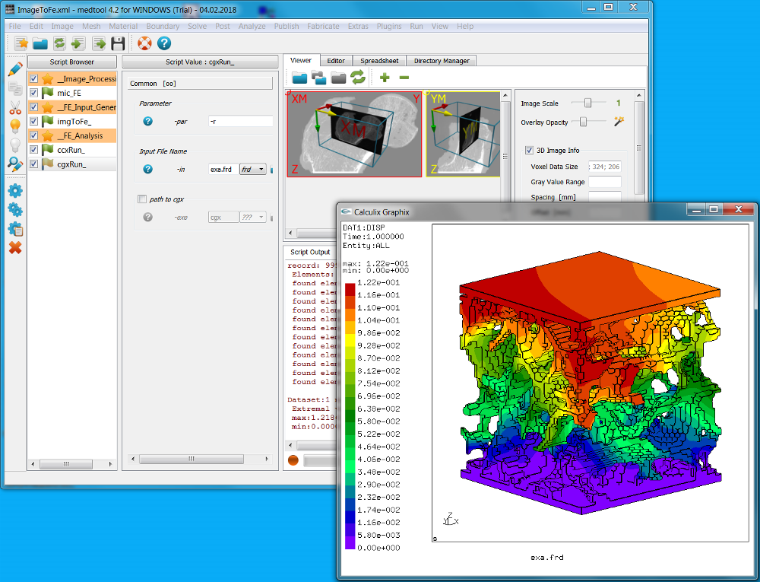The image size is (760, 582).
Task: Click the Script Value : cgxRun_ header
Action: coord(200,62)
